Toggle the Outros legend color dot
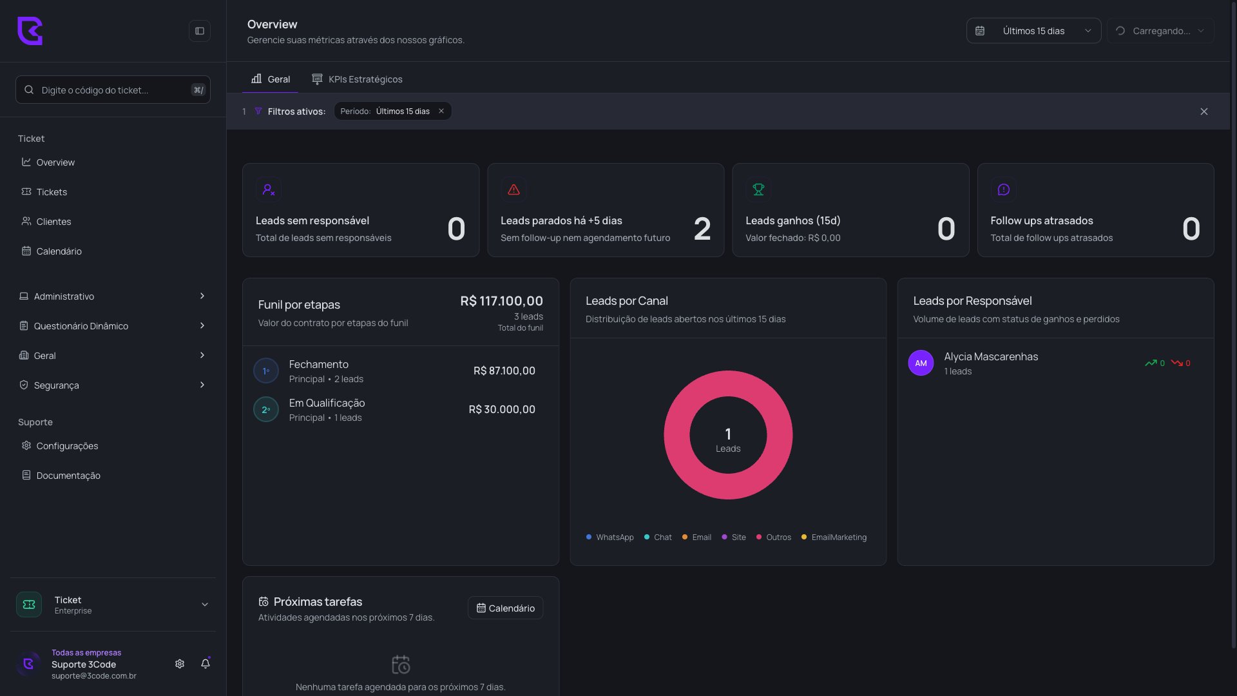This screenshot has height=696, width=1237. (x=759, y=537)
